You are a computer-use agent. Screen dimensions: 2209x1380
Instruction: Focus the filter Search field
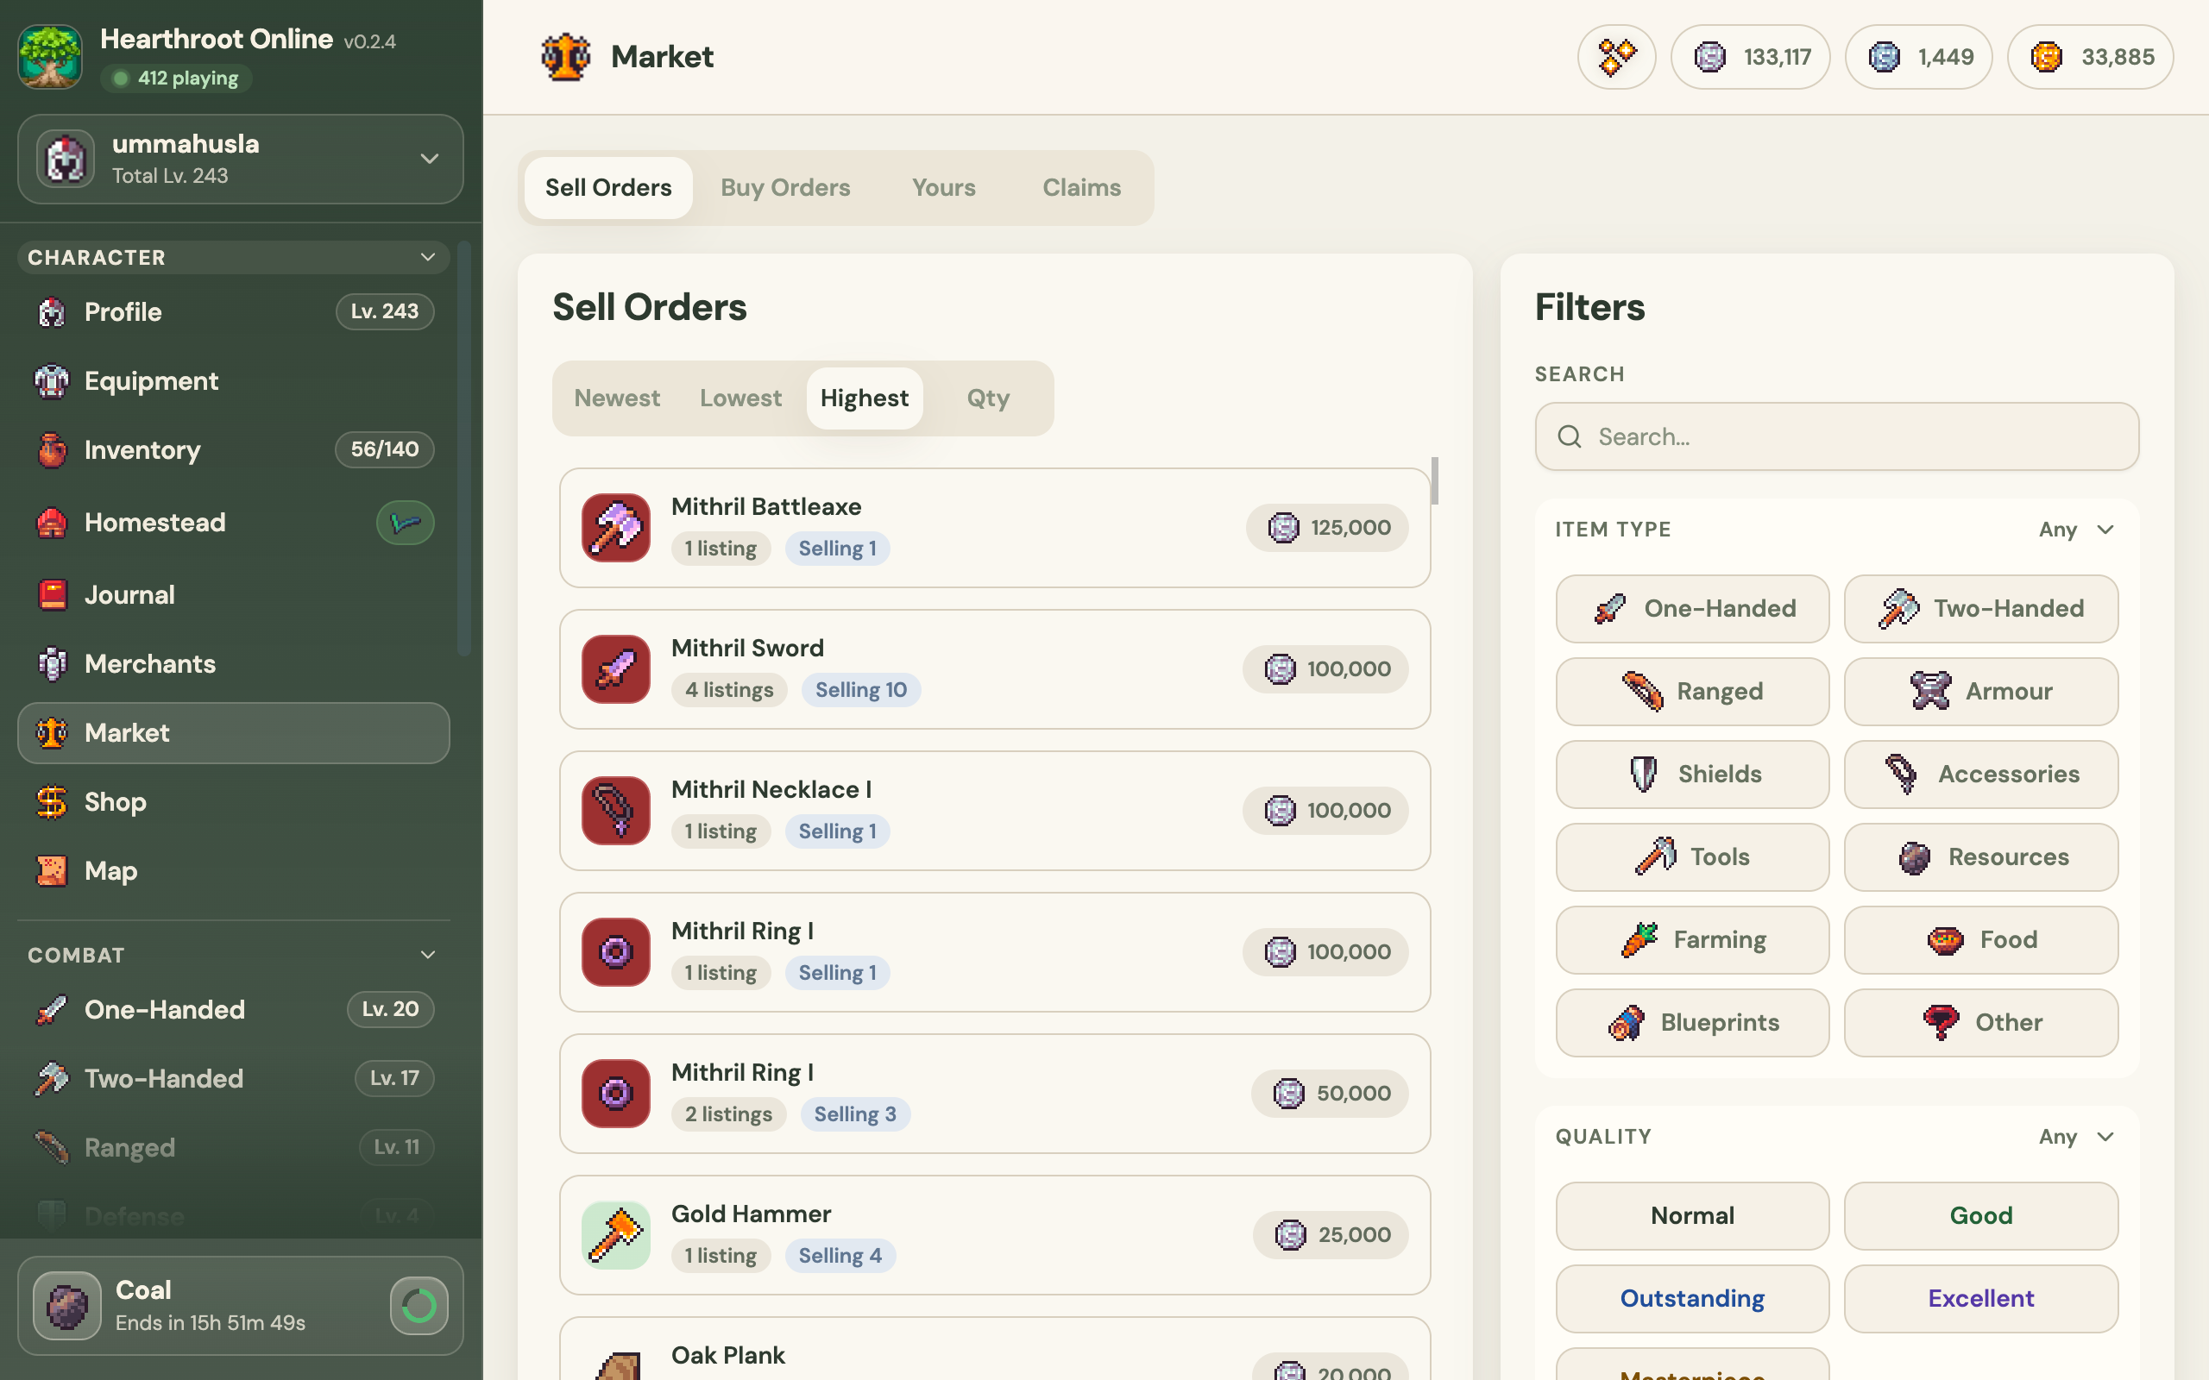coord(1836,436)
